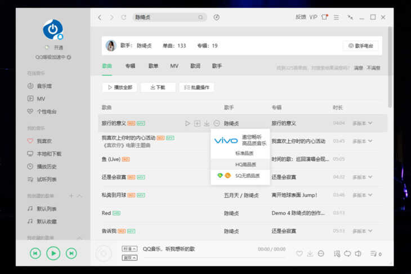Toggle the 标准 sound quality selector
This screenshot has width=411, height=274.
[x=129, y=249]
